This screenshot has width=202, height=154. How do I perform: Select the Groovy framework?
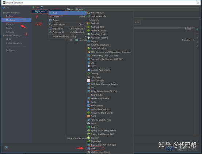(110, 74)
